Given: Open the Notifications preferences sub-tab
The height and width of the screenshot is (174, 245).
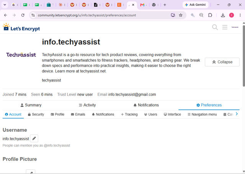Looking at the screenshot, I should (103, 114).
